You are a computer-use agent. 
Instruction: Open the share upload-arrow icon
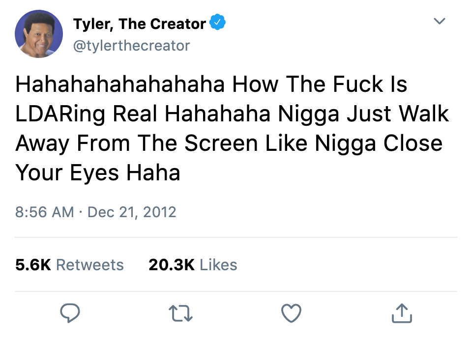click(x=402, y=313)
